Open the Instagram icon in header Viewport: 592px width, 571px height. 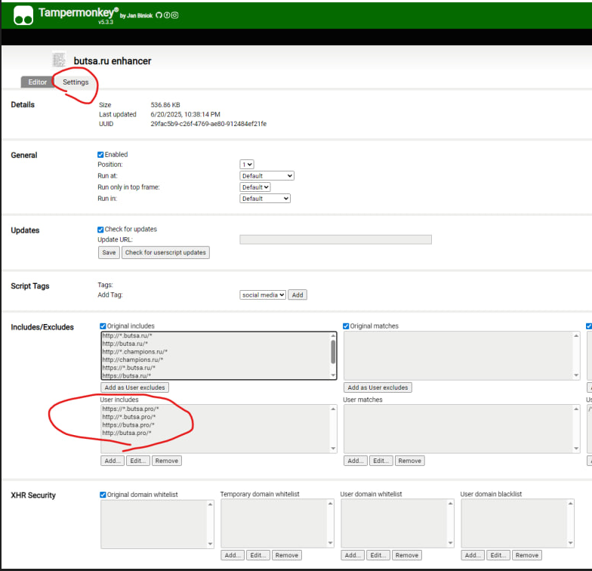click(175, 15)
